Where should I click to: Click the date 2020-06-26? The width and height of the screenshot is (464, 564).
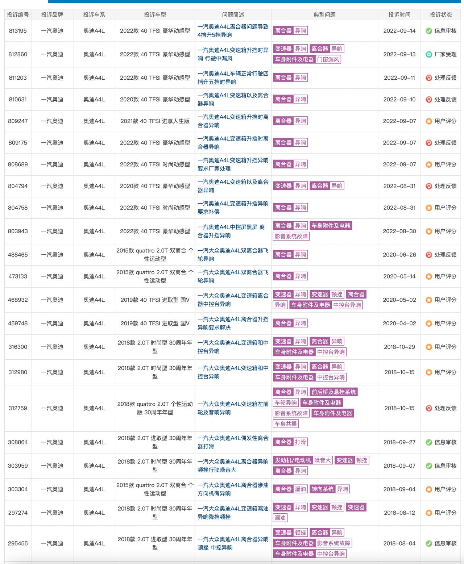(399, 255)
